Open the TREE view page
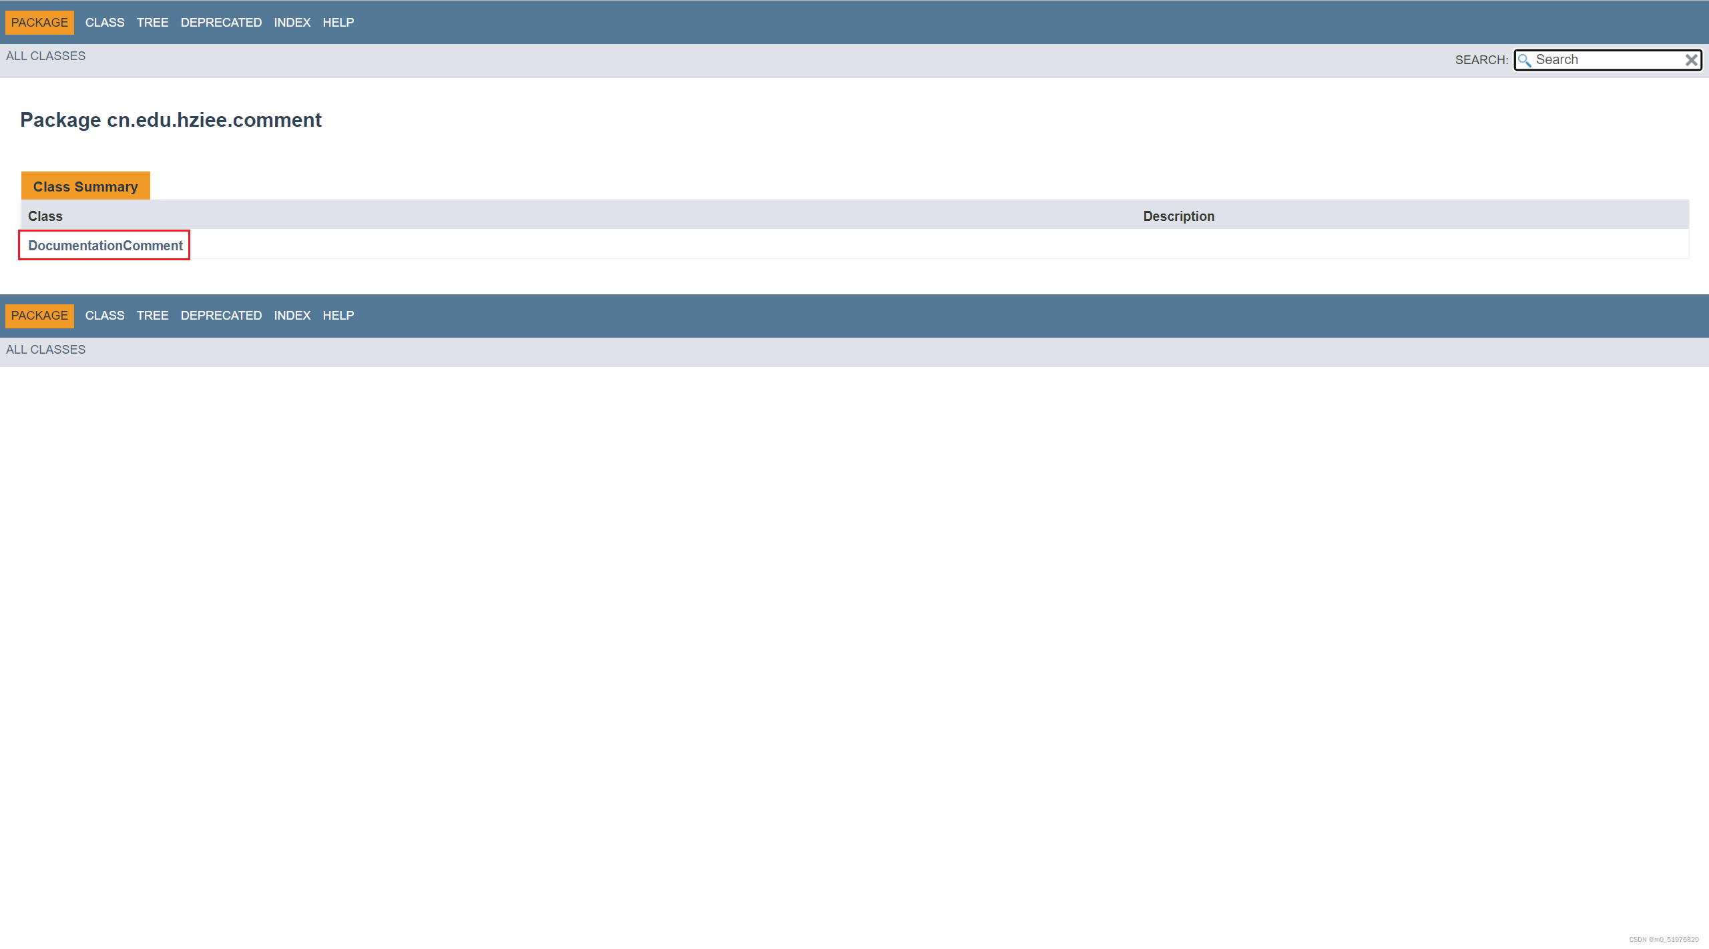This screenshot has width=1709, height=949. pyautogui.click(x=152, y=22)
